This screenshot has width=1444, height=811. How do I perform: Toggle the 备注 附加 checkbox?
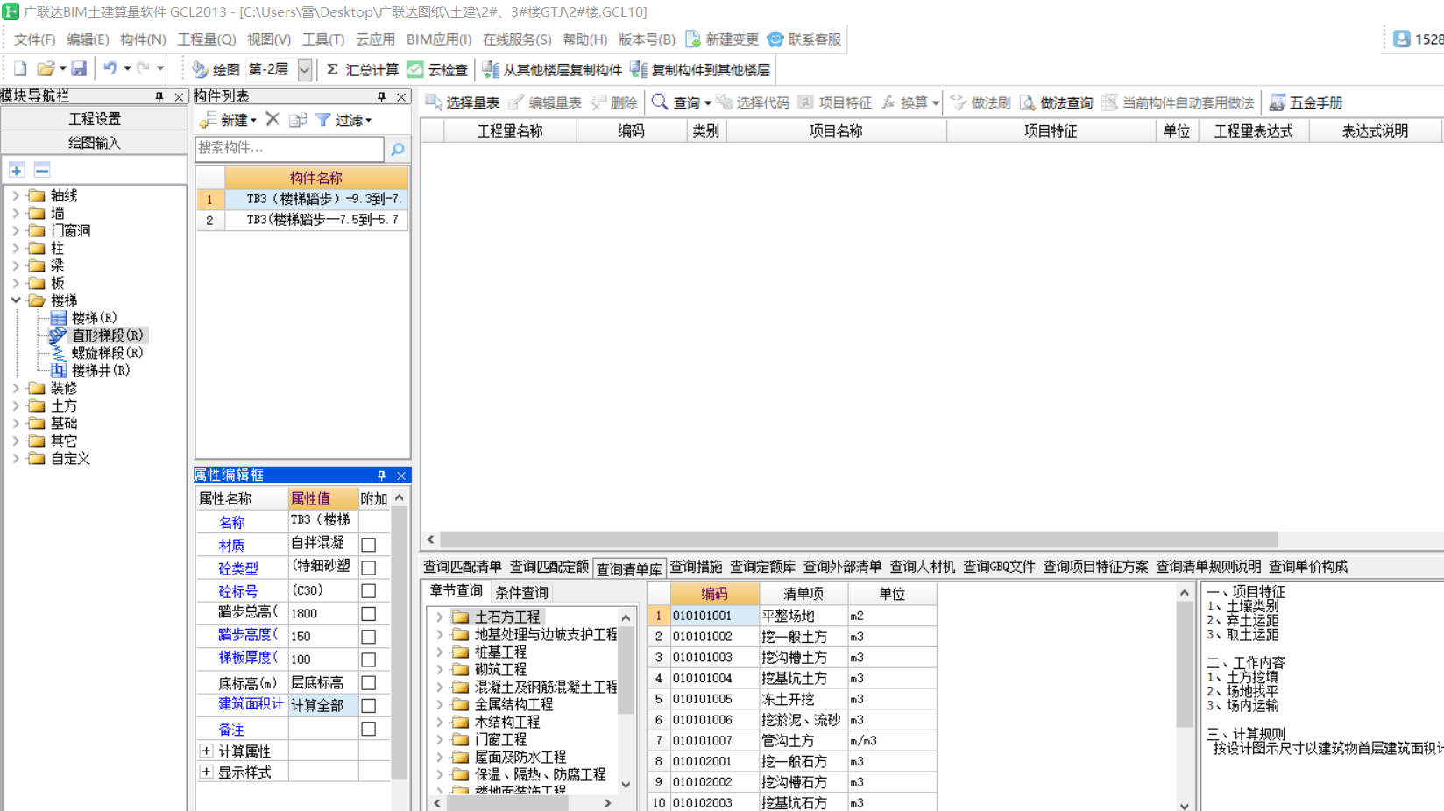[369, 729]
